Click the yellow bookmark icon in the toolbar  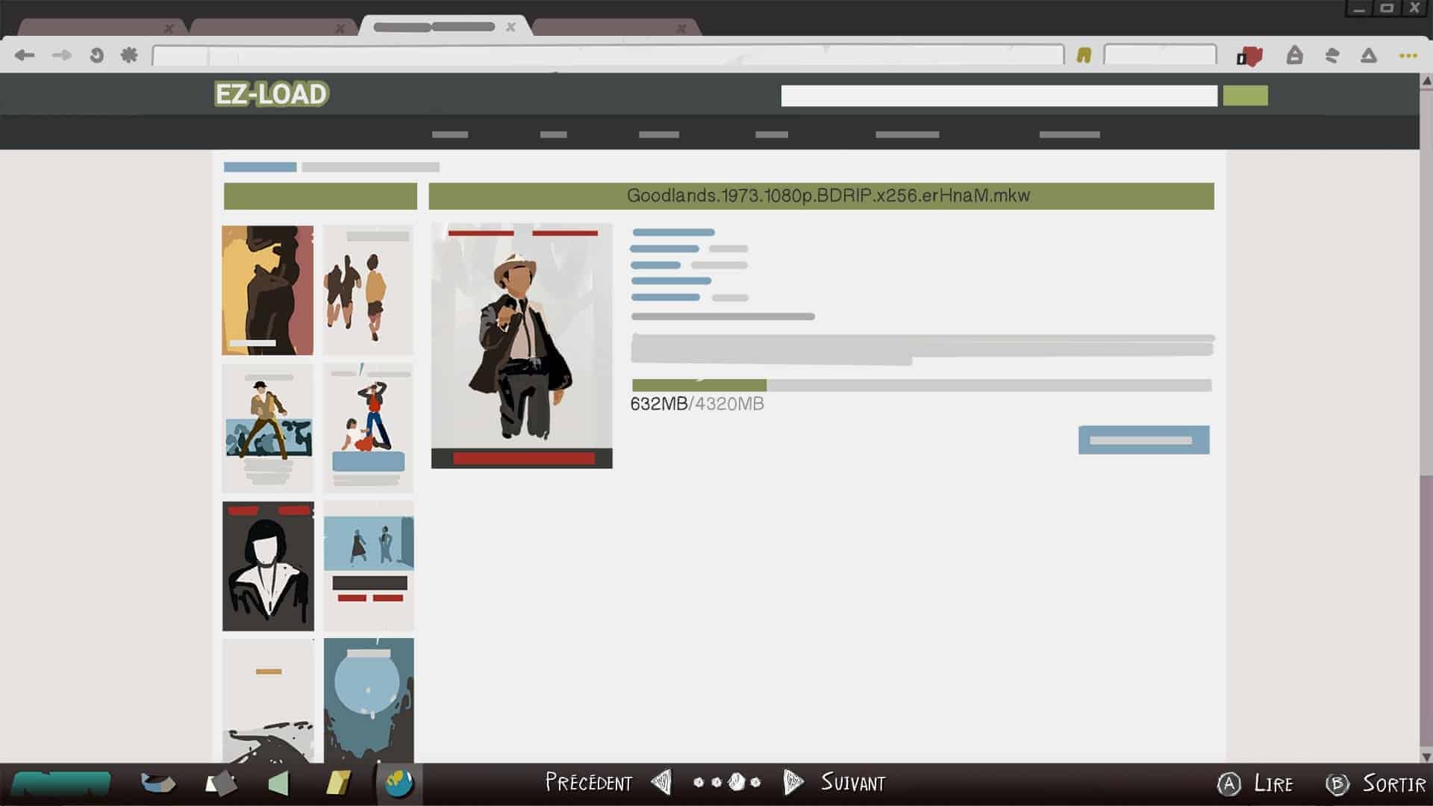(x=1084, y=55)
